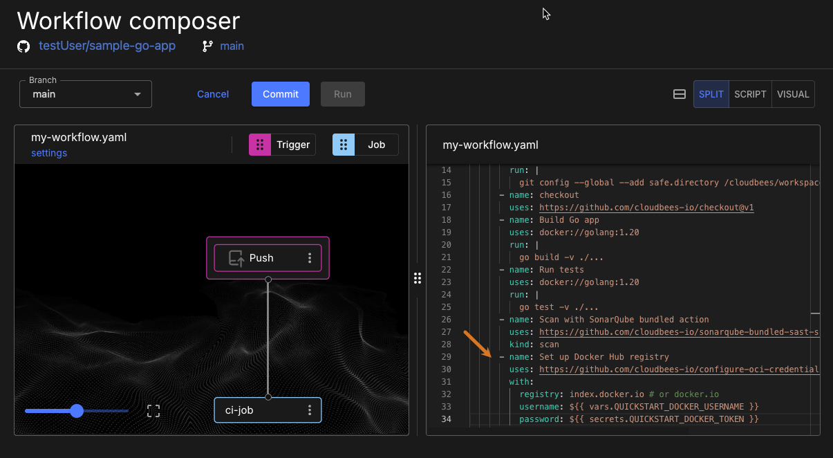This screenshot has width=833, height=458.
Task: Click the Commit button
Action: click(x=280, y=94)
